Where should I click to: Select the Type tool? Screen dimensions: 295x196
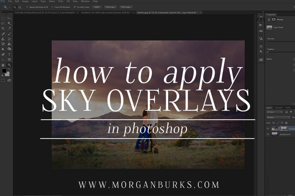pyautogui.click(x=9, y=55)
